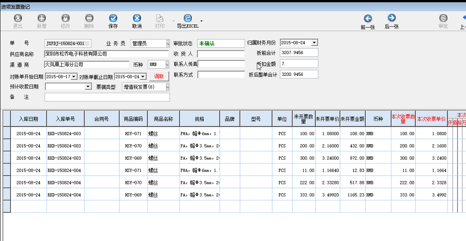
Task: Click the top HSY-071 product code cell
Action: point(133,133)
